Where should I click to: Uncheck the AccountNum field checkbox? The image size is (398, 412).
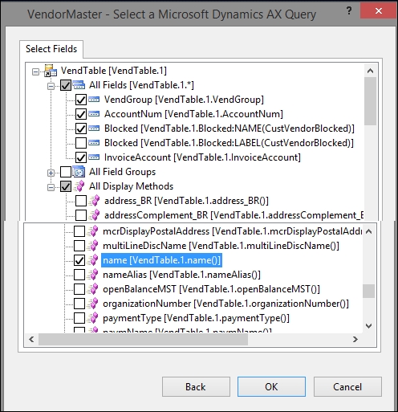pyautogui.click(x=81, y=114)
